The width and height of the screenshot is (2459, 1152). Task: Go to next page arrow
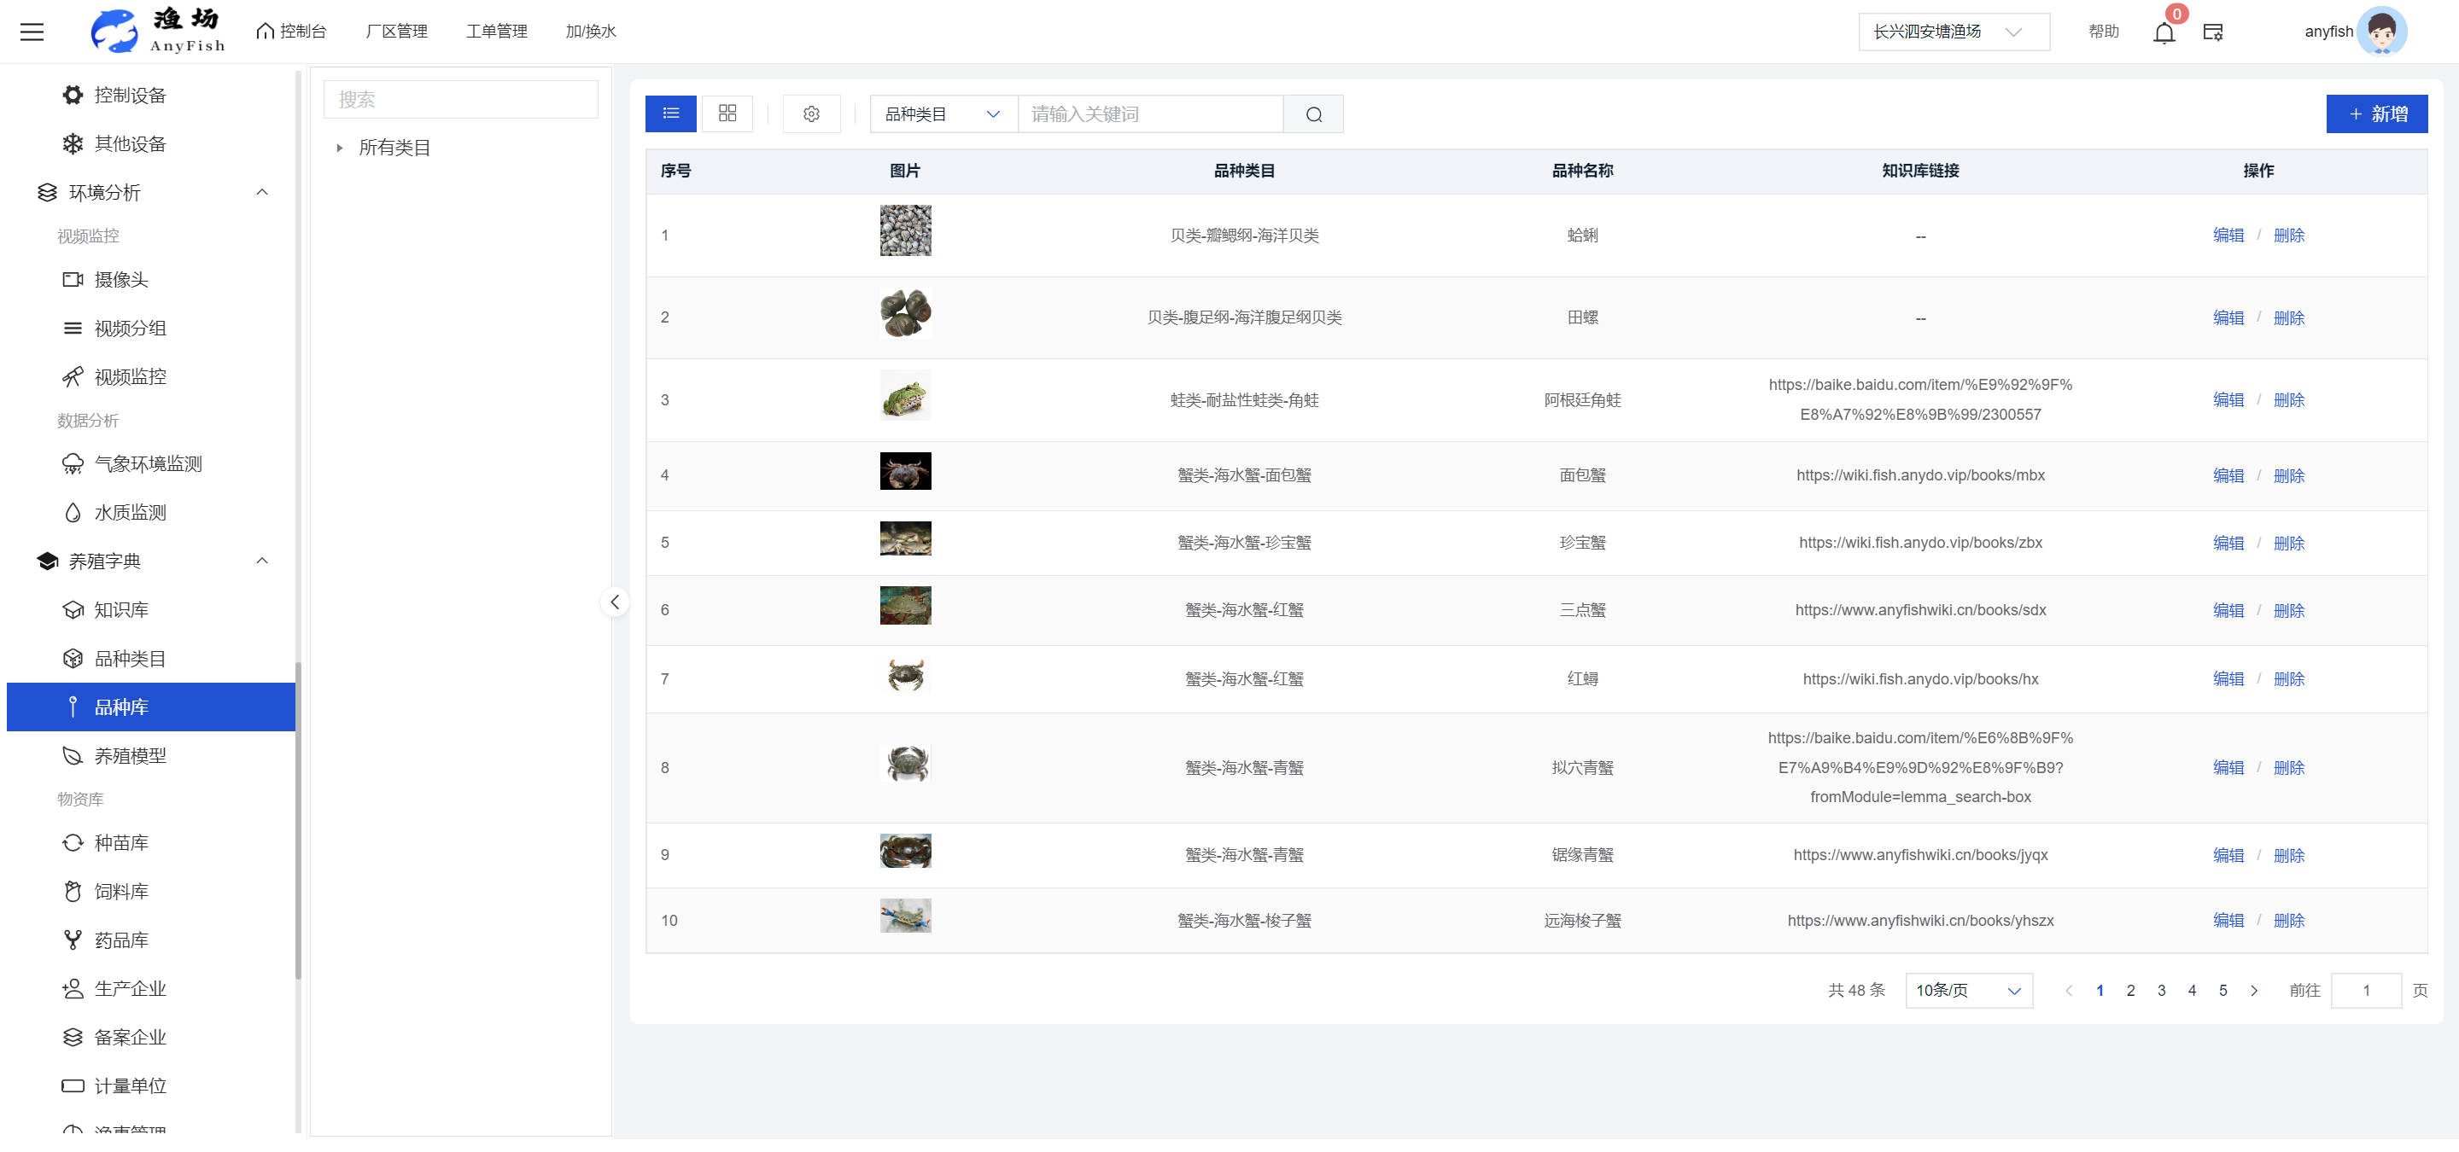[x=2254, y=991]
